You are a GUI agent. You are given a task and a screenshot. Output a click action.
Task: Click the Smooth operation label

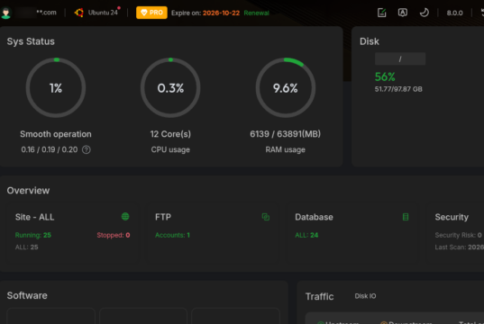56,134
